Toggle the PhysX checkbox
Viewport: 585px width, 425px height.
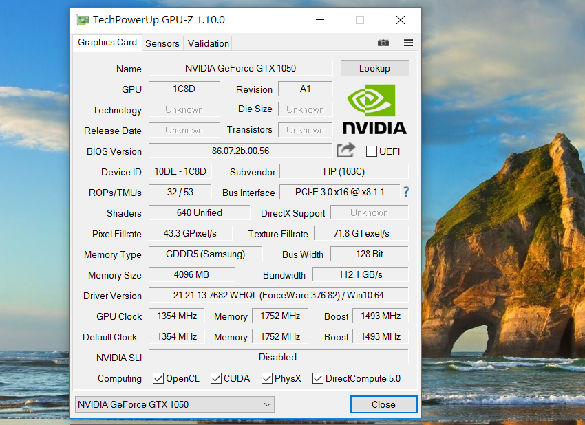267,378
